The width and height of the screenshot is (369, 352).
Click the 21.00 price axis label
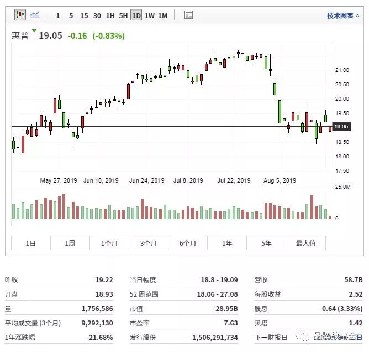click(x=342, y=70)
